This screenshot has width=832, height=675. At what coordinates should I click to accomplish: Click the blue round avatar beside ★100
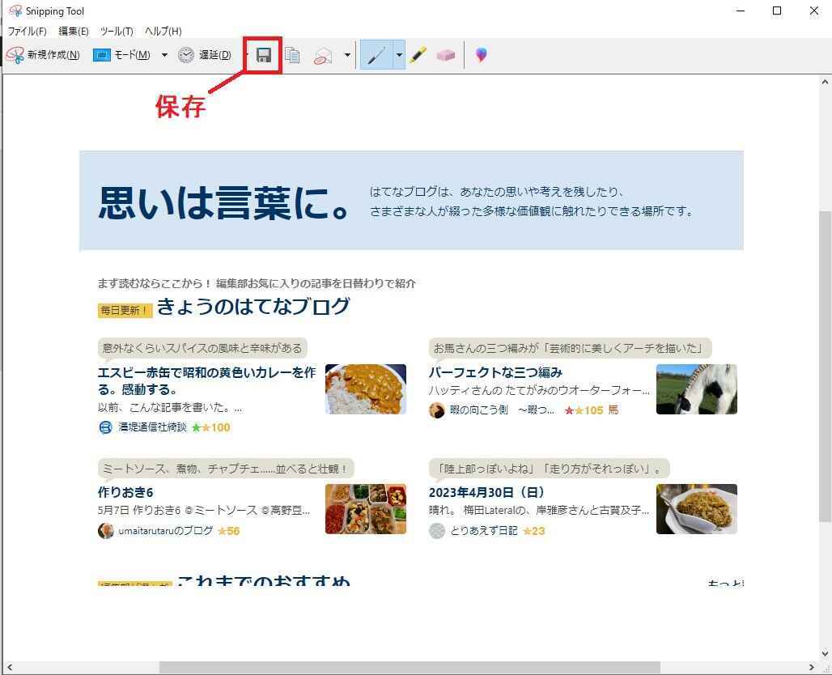pos(105,427)
